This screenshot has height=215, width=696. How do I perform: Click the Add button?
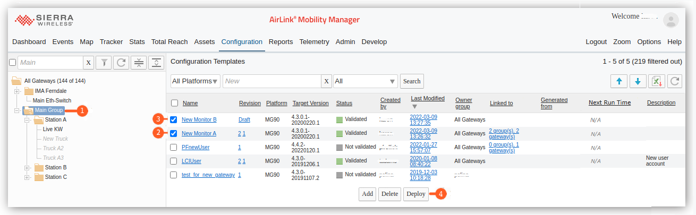368,194
